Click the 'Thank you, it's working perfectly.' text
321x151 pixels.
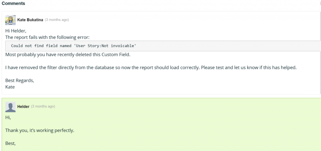(40, 130)
